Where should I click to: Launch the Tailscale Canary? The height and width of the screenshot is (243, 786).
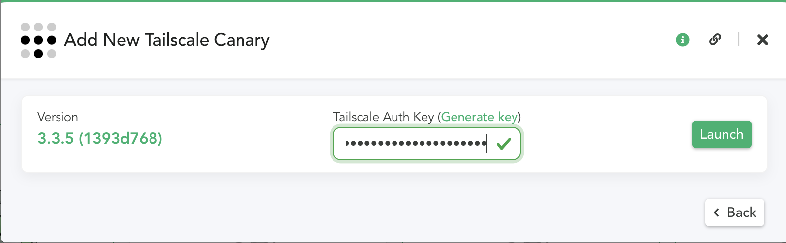coord(722,134)
